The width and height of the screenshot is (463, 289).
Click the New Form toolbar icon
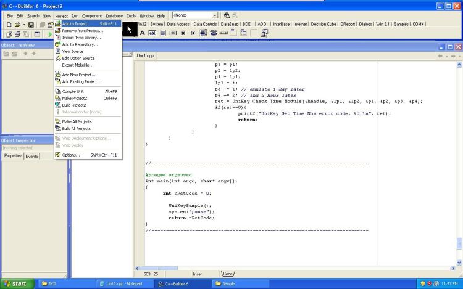(x=37, y=34)
